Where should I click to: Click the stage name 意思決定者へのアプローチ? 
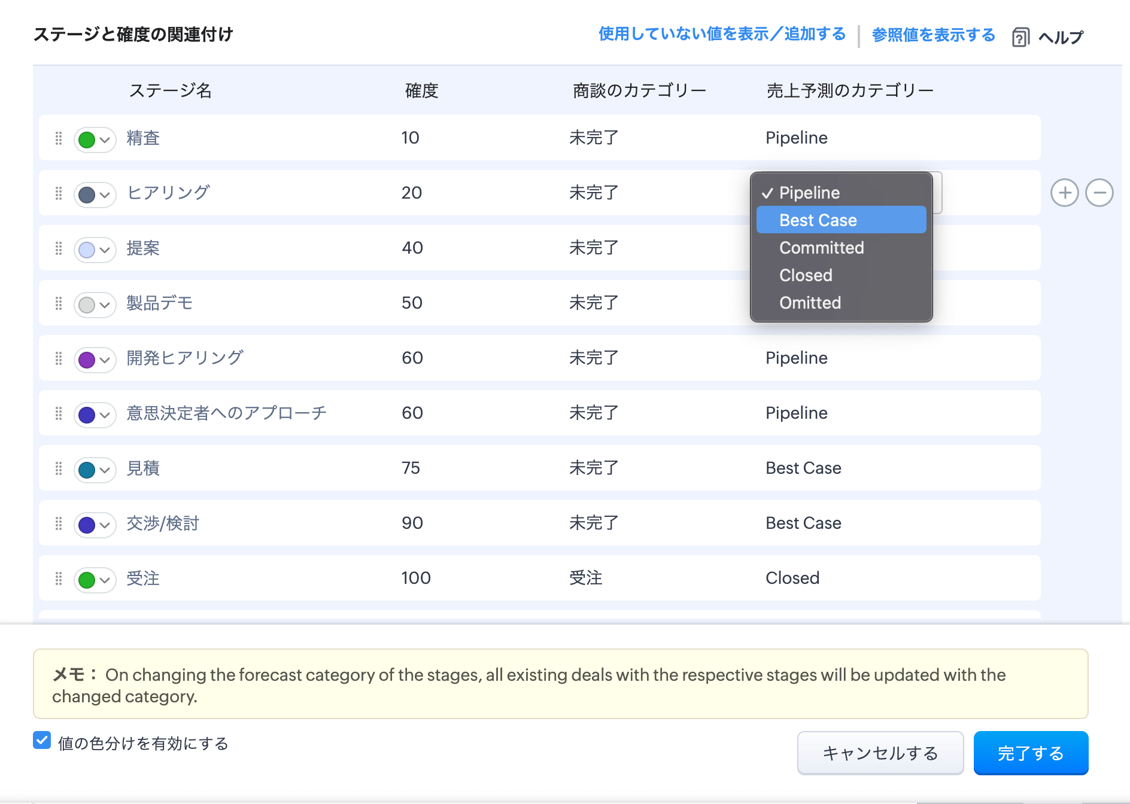226,413
